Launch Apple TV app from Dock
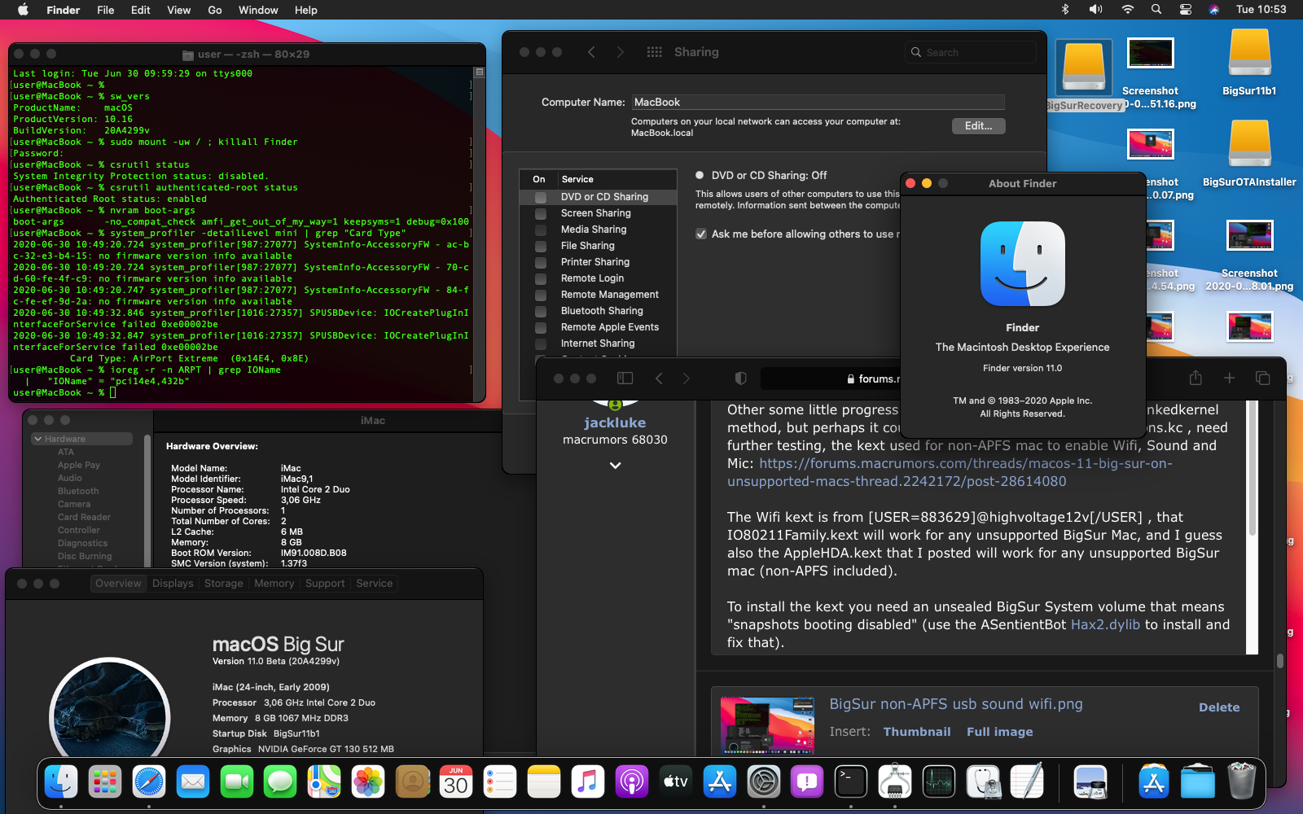Image resolution: width=1303 pixels, height=814 pixels. pyautogui.click(x=676, y=783)
